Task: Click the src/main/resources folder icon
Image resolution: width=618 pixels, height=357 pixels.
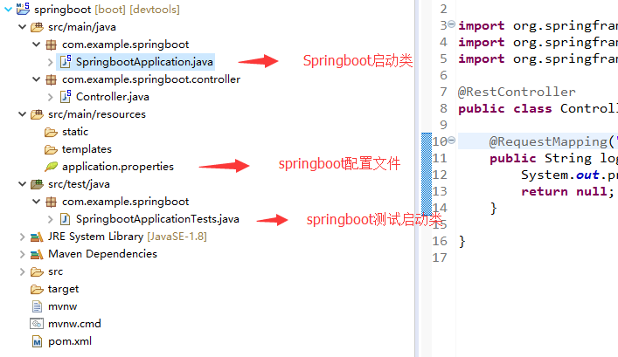Action: coord(37,114)
